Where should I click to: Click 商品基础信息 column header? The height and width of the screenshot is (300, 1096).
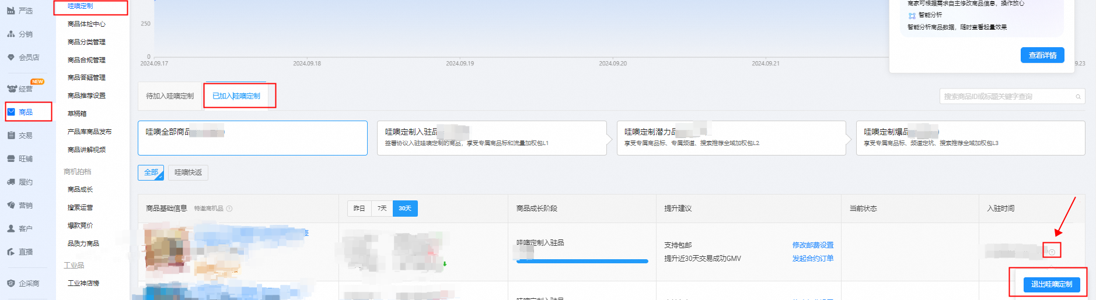(x=166, y=209)
